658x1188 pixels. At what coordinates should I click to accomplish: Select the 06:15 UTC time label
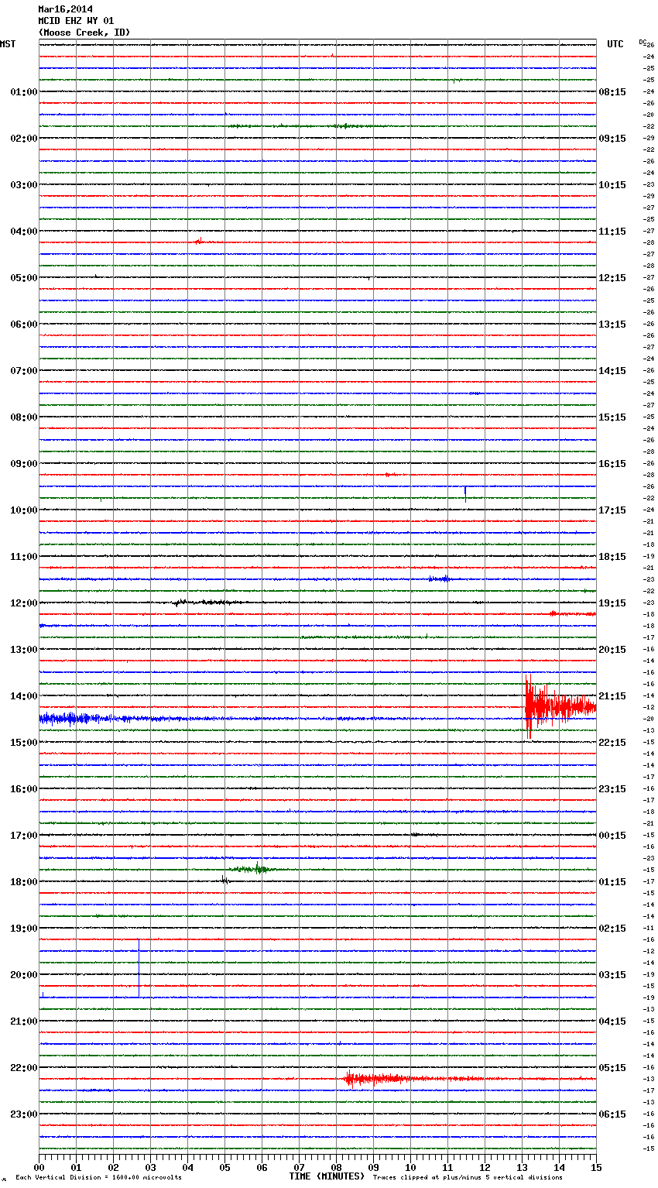point(612,1114)
